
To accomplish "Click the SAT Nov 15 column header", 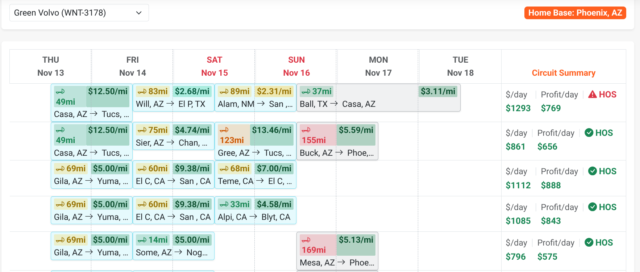I will coord(215,66).
